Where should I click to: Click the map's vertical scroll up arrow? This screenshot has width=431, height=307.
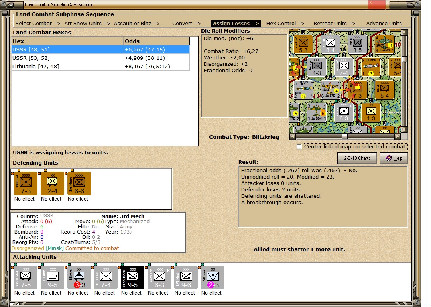pyautogui.click(x=404, y=32)
